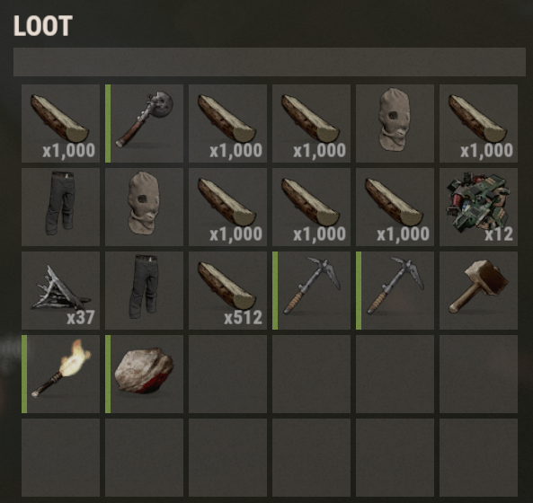The width and height of the screenshot is (533, 503).
Task: Click the empty bar below the LOOT title
Action: pyautogui.click(x=270, y=62)
